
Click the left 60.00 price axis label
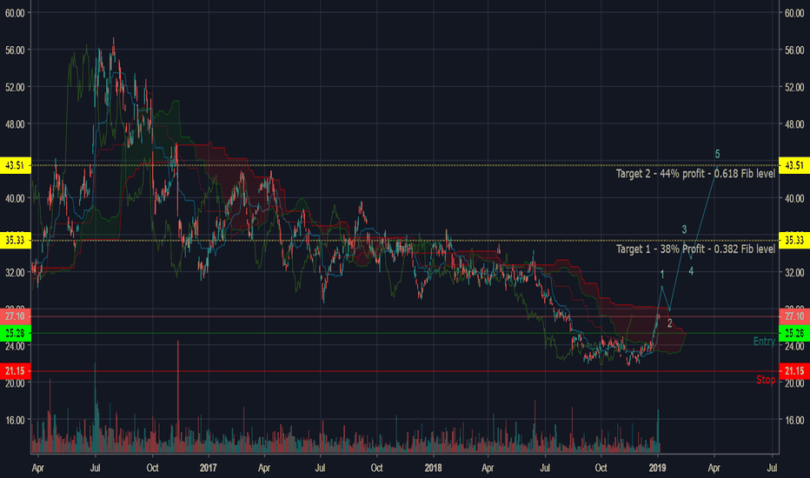tap(15, 13)
